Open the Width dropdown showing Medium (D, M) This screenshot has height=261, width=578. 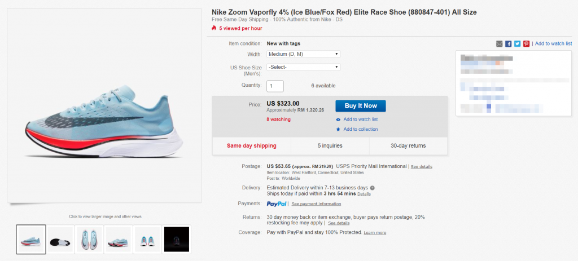[x=303, y=54]
